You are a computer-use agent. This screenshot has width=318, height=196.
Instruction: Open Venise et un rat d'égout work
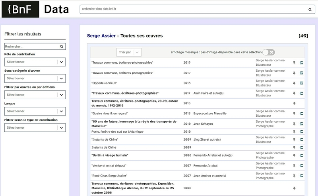click(x=109, y=166)
